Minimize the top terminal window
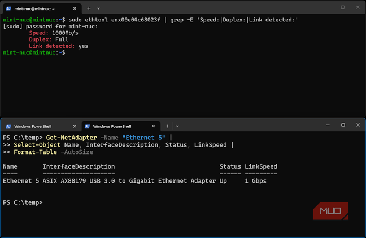The image size is (366, 238). pyautogui.click(x=328, y=7)
